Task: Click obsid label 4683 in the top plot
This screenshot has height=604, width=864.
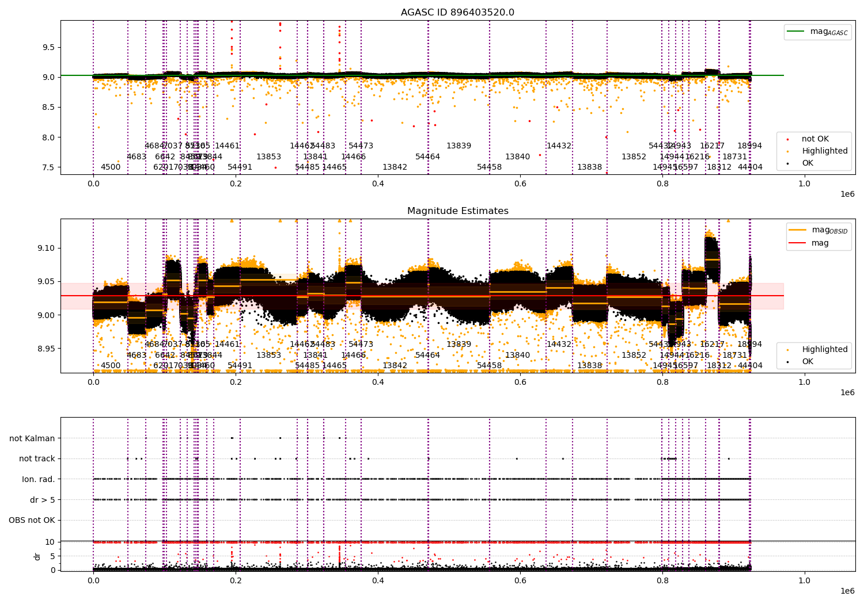Action: click(x=137, y=156)
